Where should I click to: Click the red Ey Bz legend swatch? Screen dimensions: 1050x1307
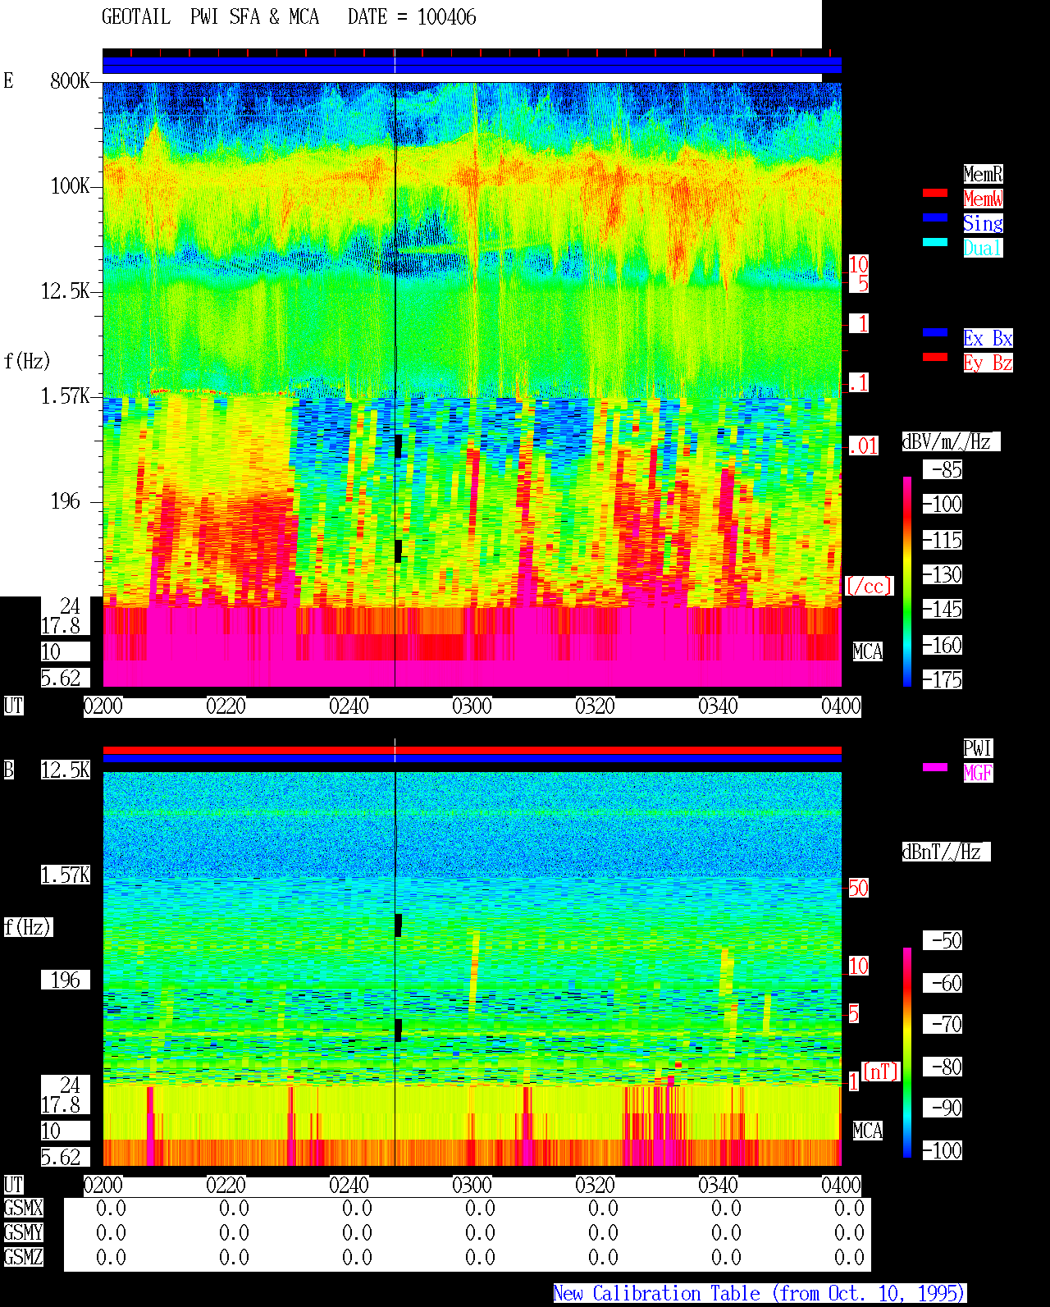point(935,357)
